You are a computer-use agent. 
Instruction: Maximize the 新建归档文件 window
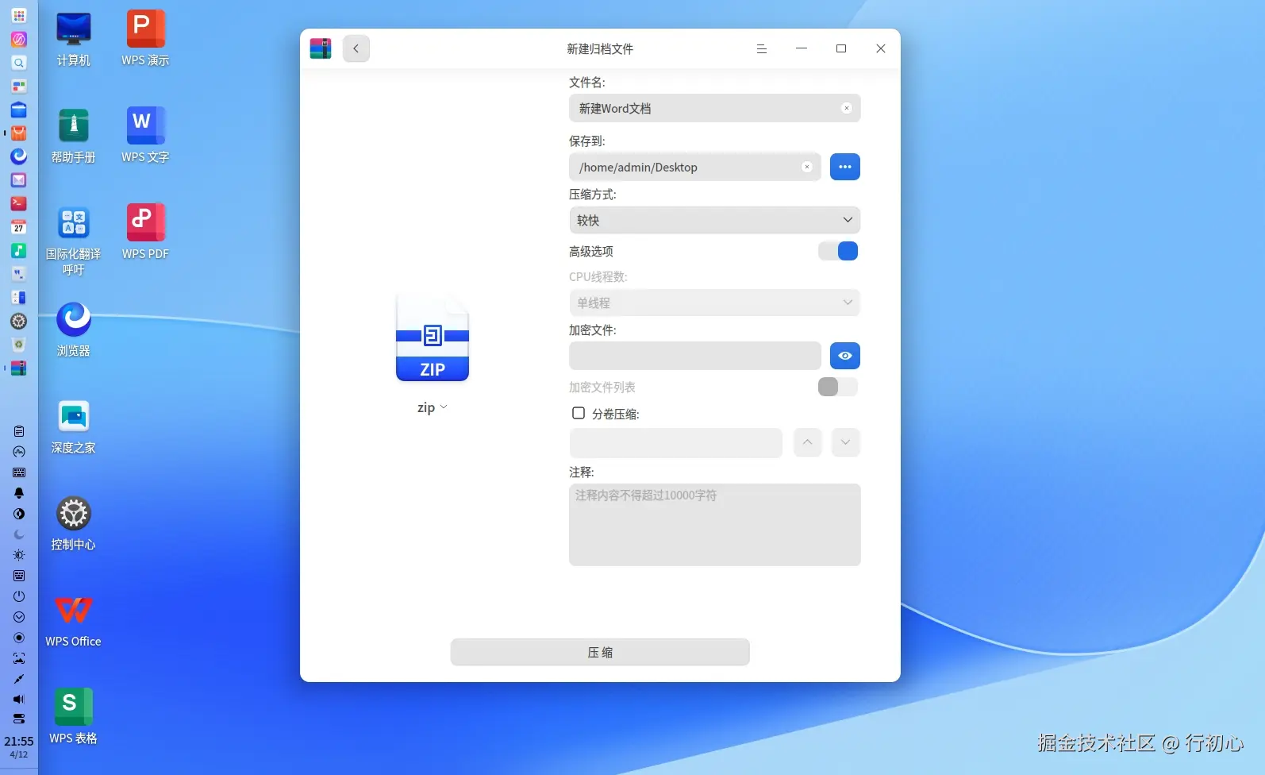tap(841, 48)
